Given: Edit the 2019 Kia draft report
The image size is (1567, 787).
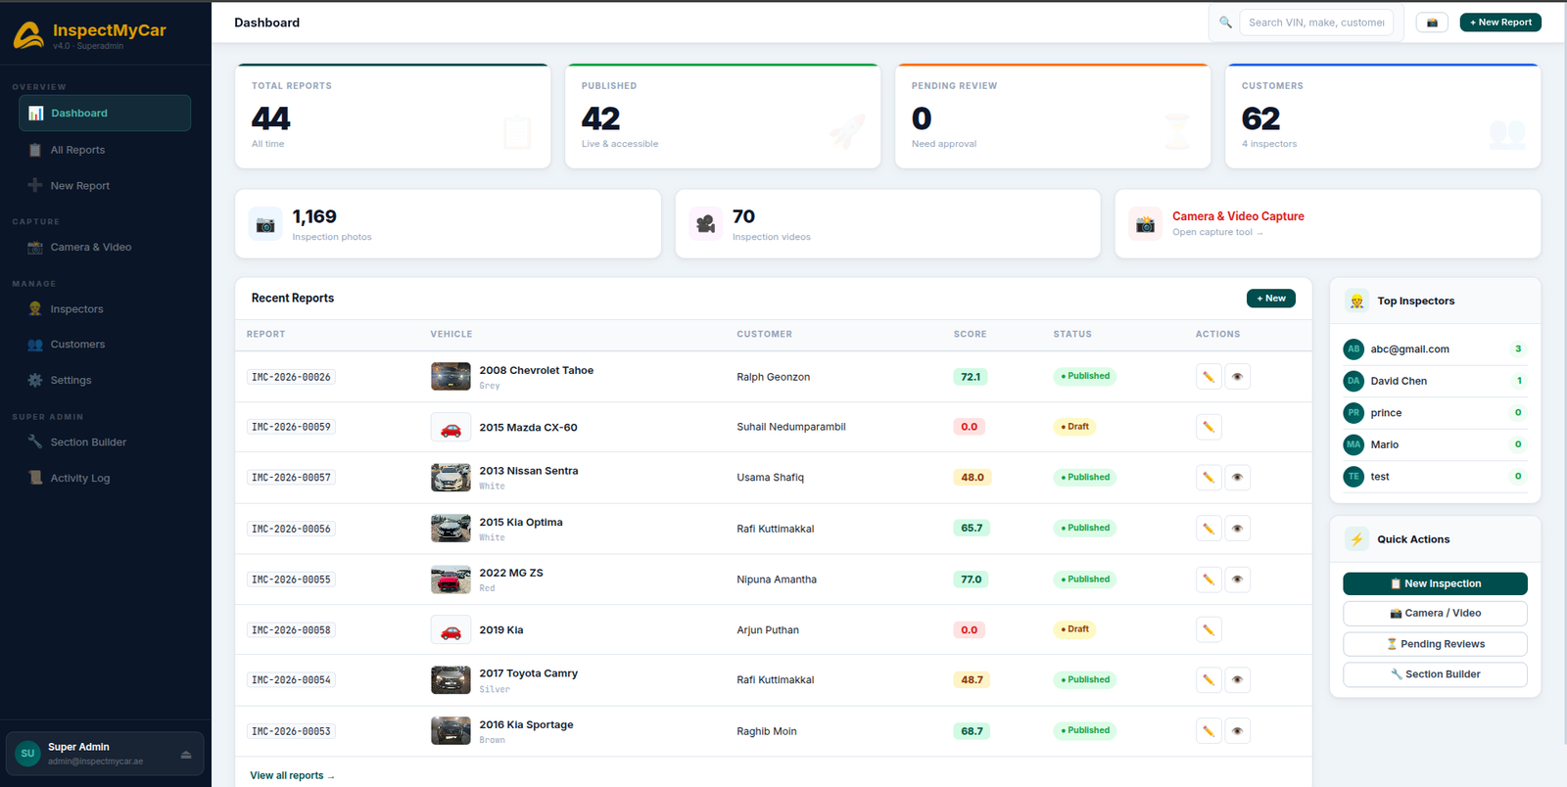Looking at the screenshot, I should (1209, 629).
